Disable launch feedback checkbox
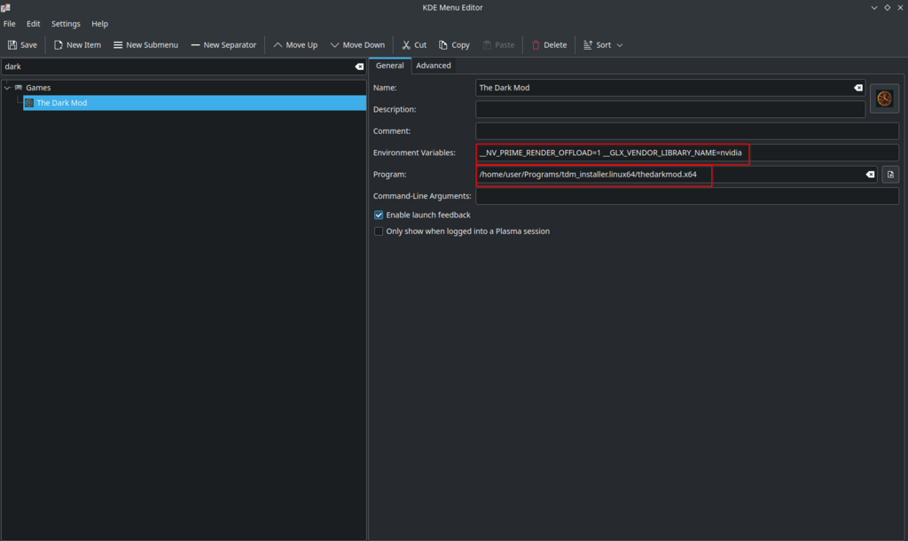The height and width of the screenshot is (541, 908). coord(379,215)
